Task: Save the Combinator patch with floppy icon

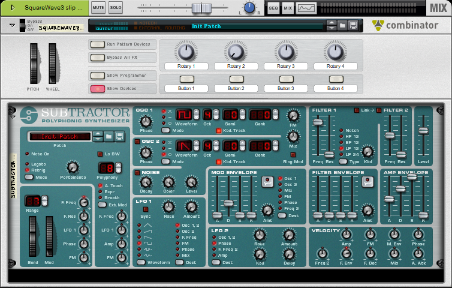Action: point(353,26)
